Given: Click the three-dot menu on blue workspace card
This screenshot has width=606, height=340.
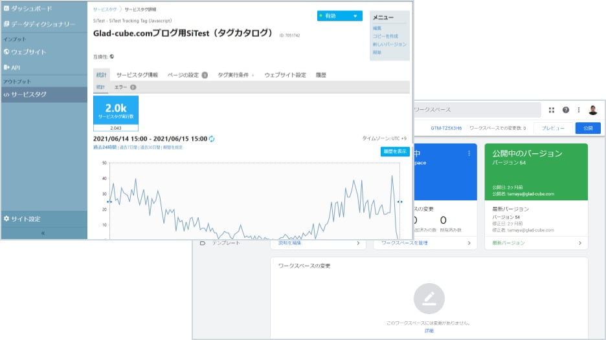Looking at the screenshot, I should (x=469, y=153).
